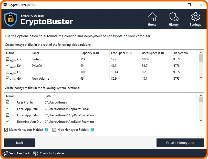This screenshot has height=159, width=208.
Task: Click the "C:\Users\Ahmed\AppData\LocalLow" path
Action: pos(69,115)
